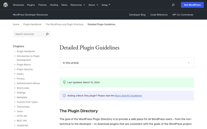Screen dimensions: 207x129
Task: Open Plugin Handbook chapter in sidebar
Action: tap(26, 51)
